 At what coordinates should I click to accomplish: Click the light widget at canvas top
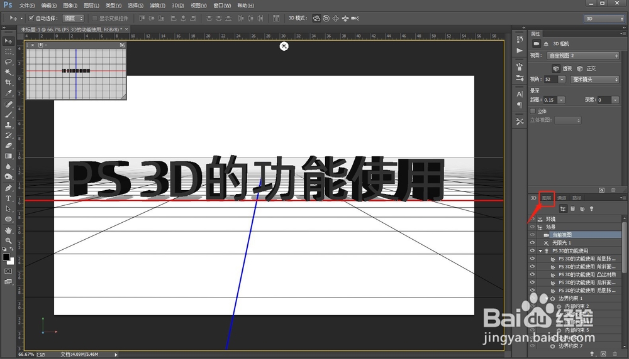284,46
